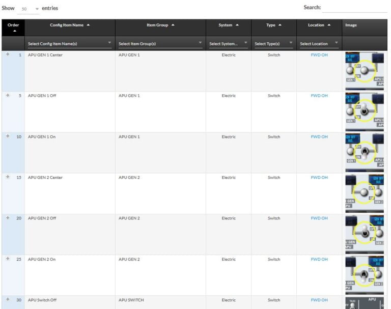Image resolution: width=391 pixels, height=309 pixels.
Task: Click drag handle icon for row 10
Action: coord(7,136)
